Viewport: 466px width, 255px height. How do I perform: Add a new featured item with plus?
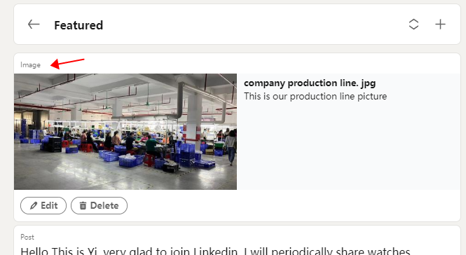(x=440, y=25)
